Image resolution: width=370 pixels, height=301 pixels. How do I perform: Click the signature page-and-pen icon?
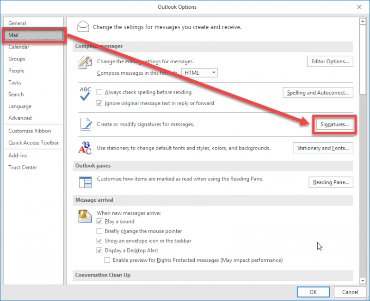85,124
